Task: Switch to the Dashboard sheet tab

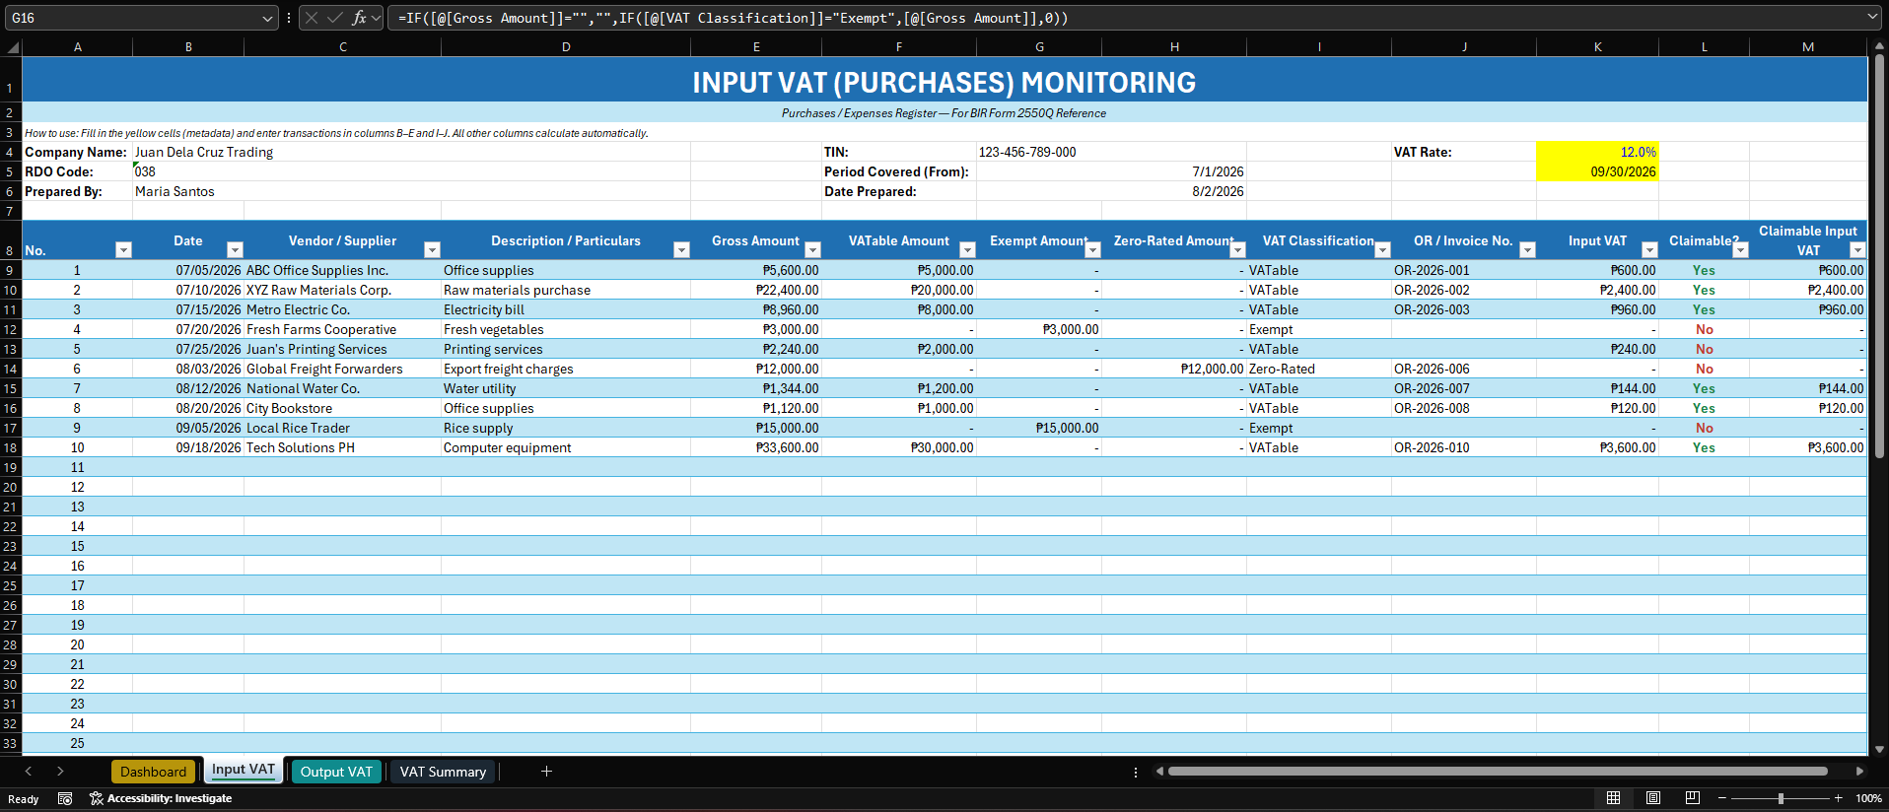Action: 154,772
